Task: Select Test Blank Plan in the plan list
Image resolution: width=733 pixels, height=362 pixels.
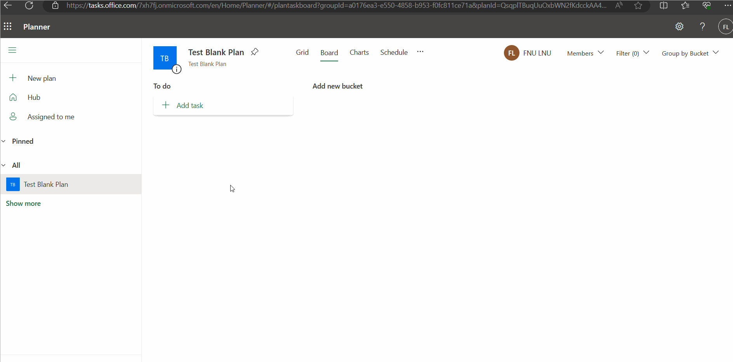Action: pos(71,184)
